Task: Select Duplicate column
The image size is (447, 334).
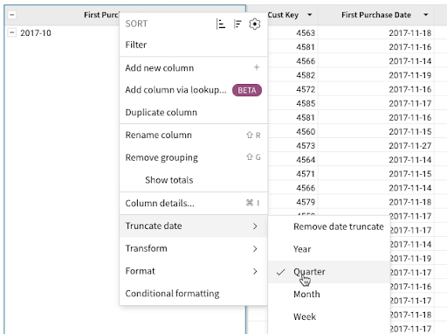Action: (193, 113)
